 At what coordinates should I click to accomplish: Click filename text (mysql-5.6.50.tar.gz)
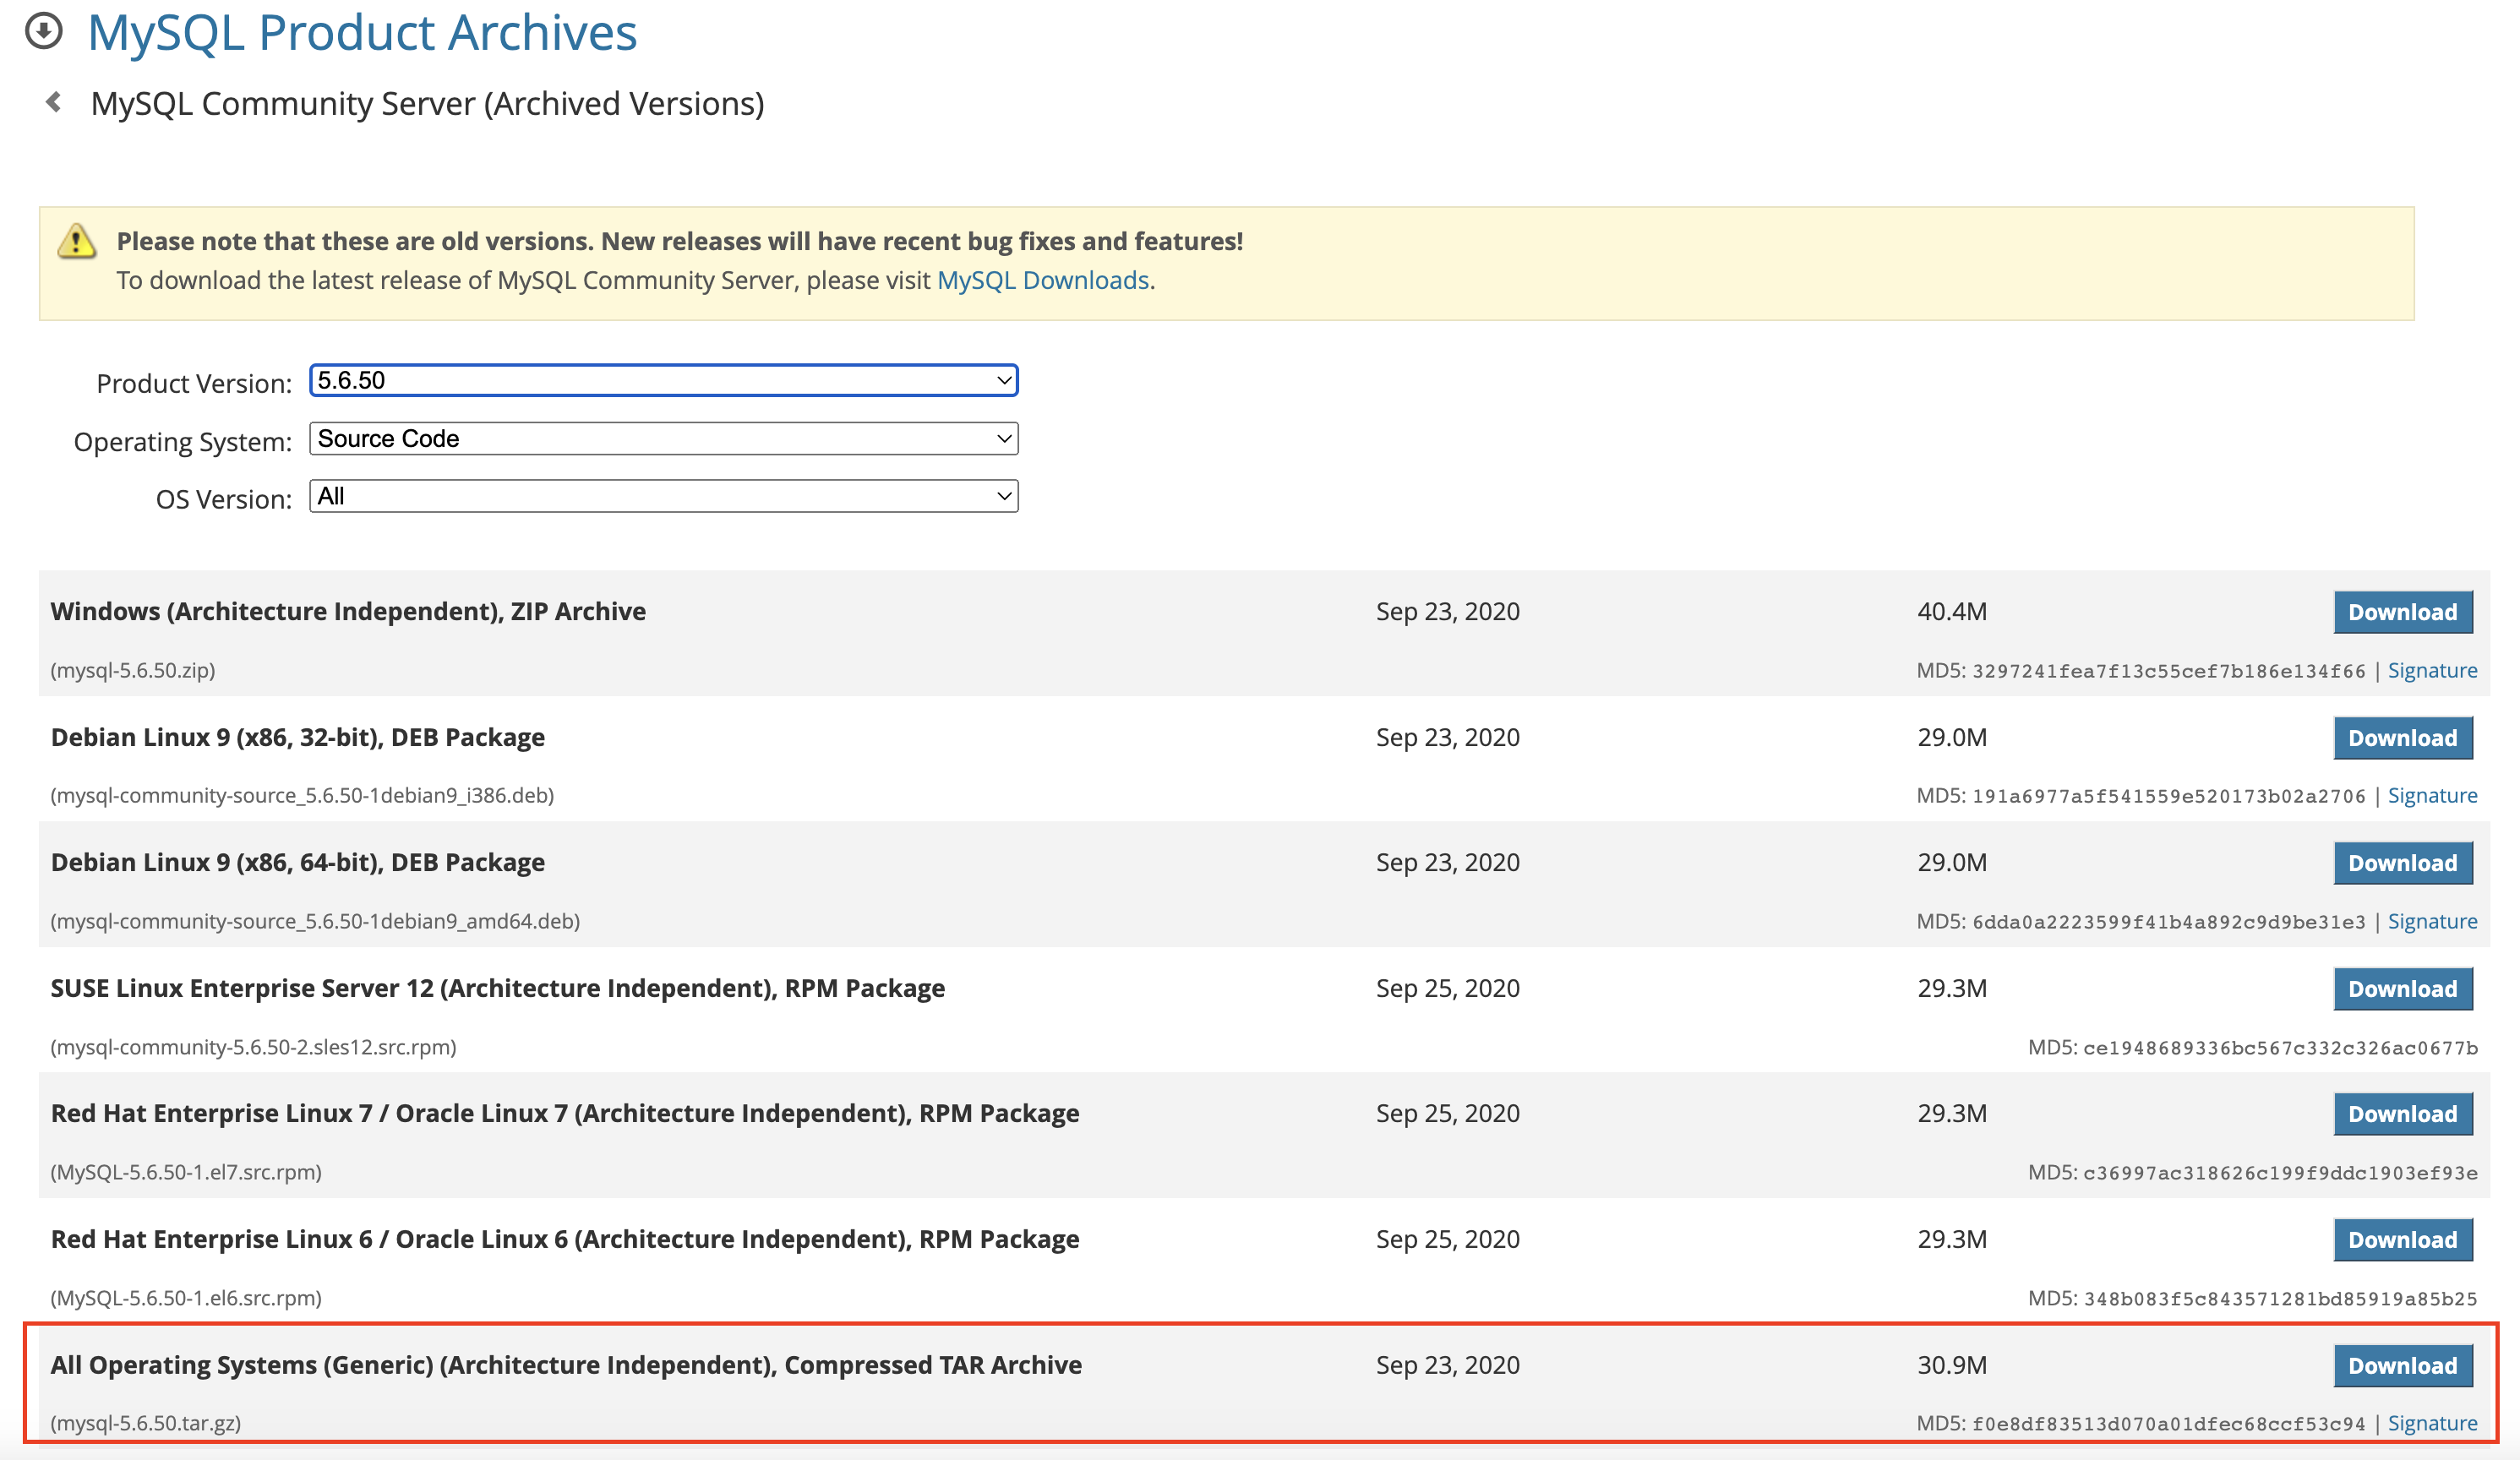coord(146,1423)
